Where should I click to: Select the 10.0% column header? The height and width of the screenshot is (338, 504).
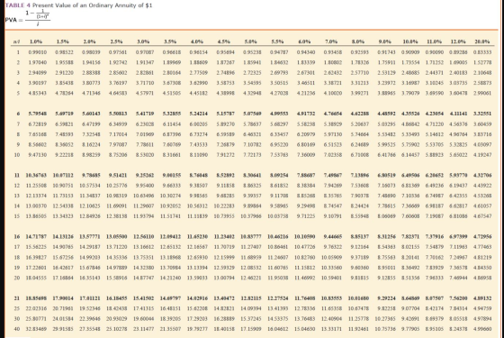pos(410,41)
